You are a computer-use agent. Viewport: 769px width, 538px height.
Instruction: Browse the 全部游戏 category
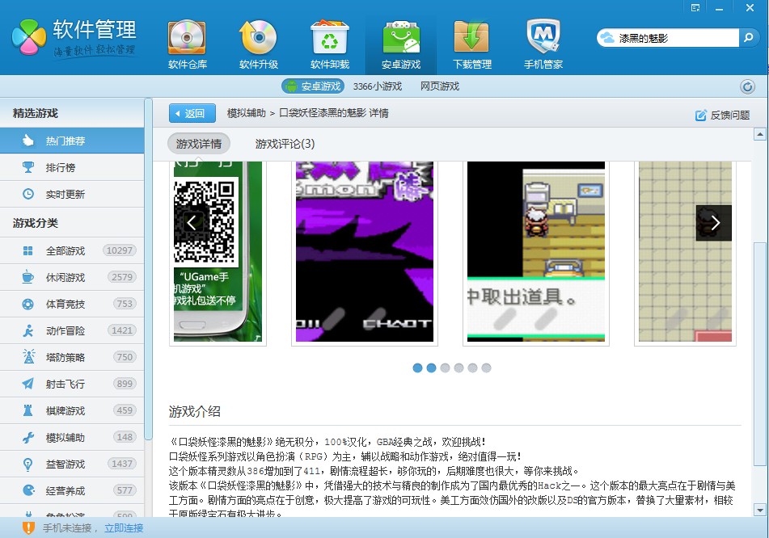click(72, 251)
